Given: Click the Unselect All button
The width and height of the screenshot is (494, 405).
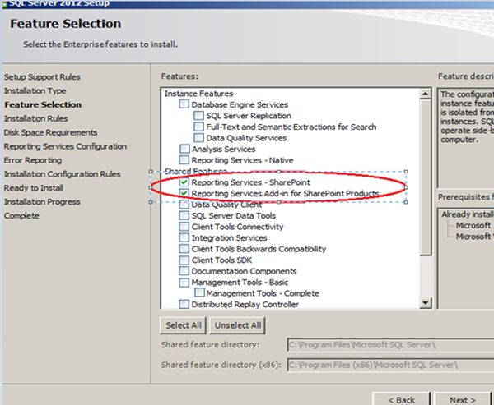Looking at the screenshot, I should point(238,325).
